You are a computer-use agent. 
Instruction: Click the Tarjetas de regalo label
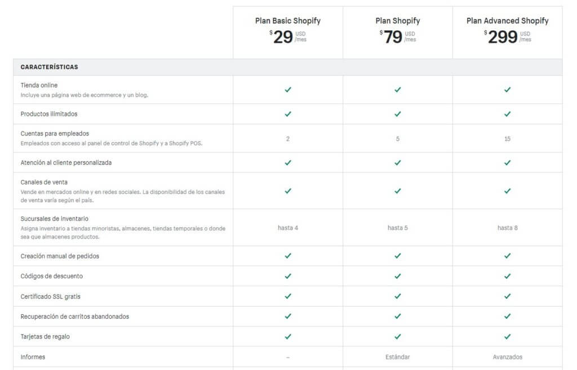45,337
